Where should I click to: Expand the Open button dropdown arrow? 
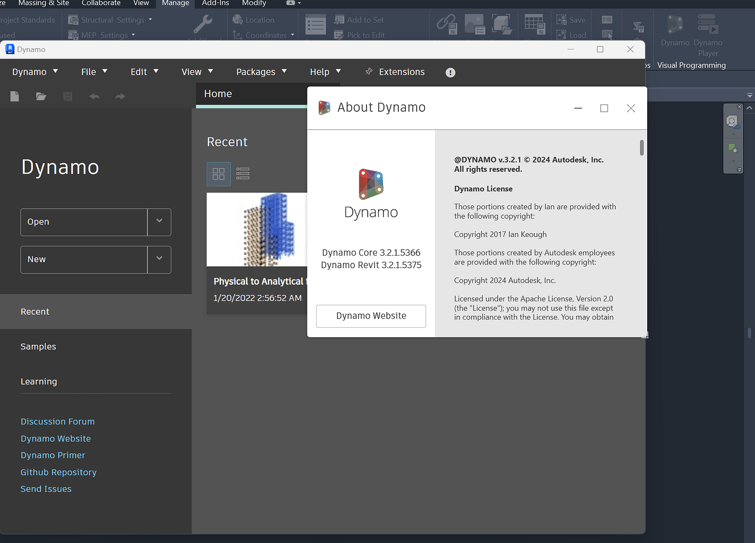point(159,222)
